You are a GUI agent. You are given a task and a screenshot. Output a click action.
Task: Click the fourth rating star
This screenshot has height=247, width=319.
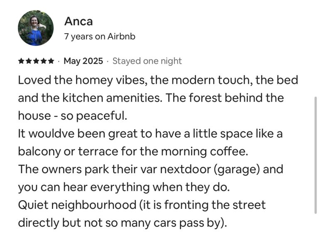pyautogui.click(x=44, y=61)
